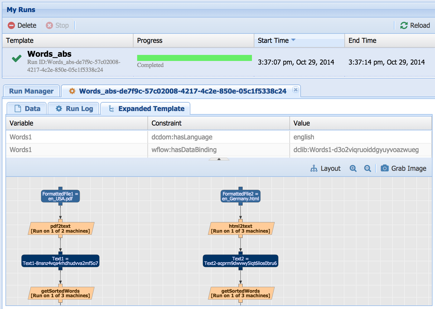435x309 pixels.
Task: Zoom out of the workflow graph
Action: tap(367, 168)
